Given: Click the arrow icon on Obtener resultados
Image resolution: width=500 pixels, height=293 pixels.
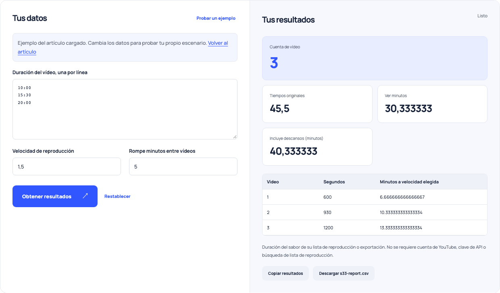Looking at the screenshot, I should point(85,196).
